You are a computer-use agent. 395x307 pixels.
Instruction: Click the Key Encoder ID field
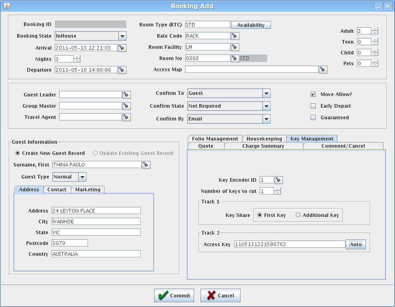(267, 180)
